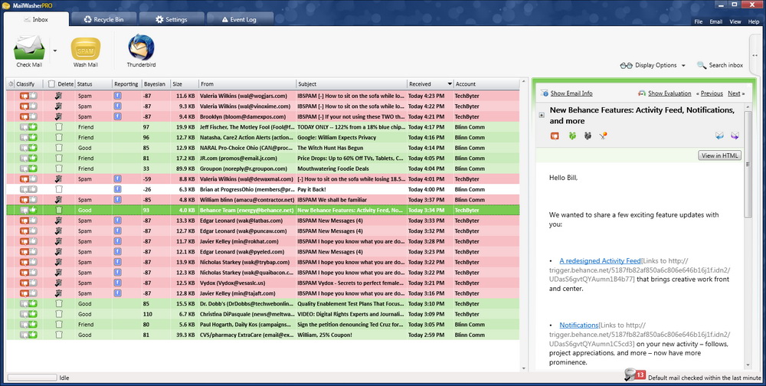Click reporting icon on Javier Kelley 3:16 PM row
Screen dimensions: 766x386
[x=118, y=293]
